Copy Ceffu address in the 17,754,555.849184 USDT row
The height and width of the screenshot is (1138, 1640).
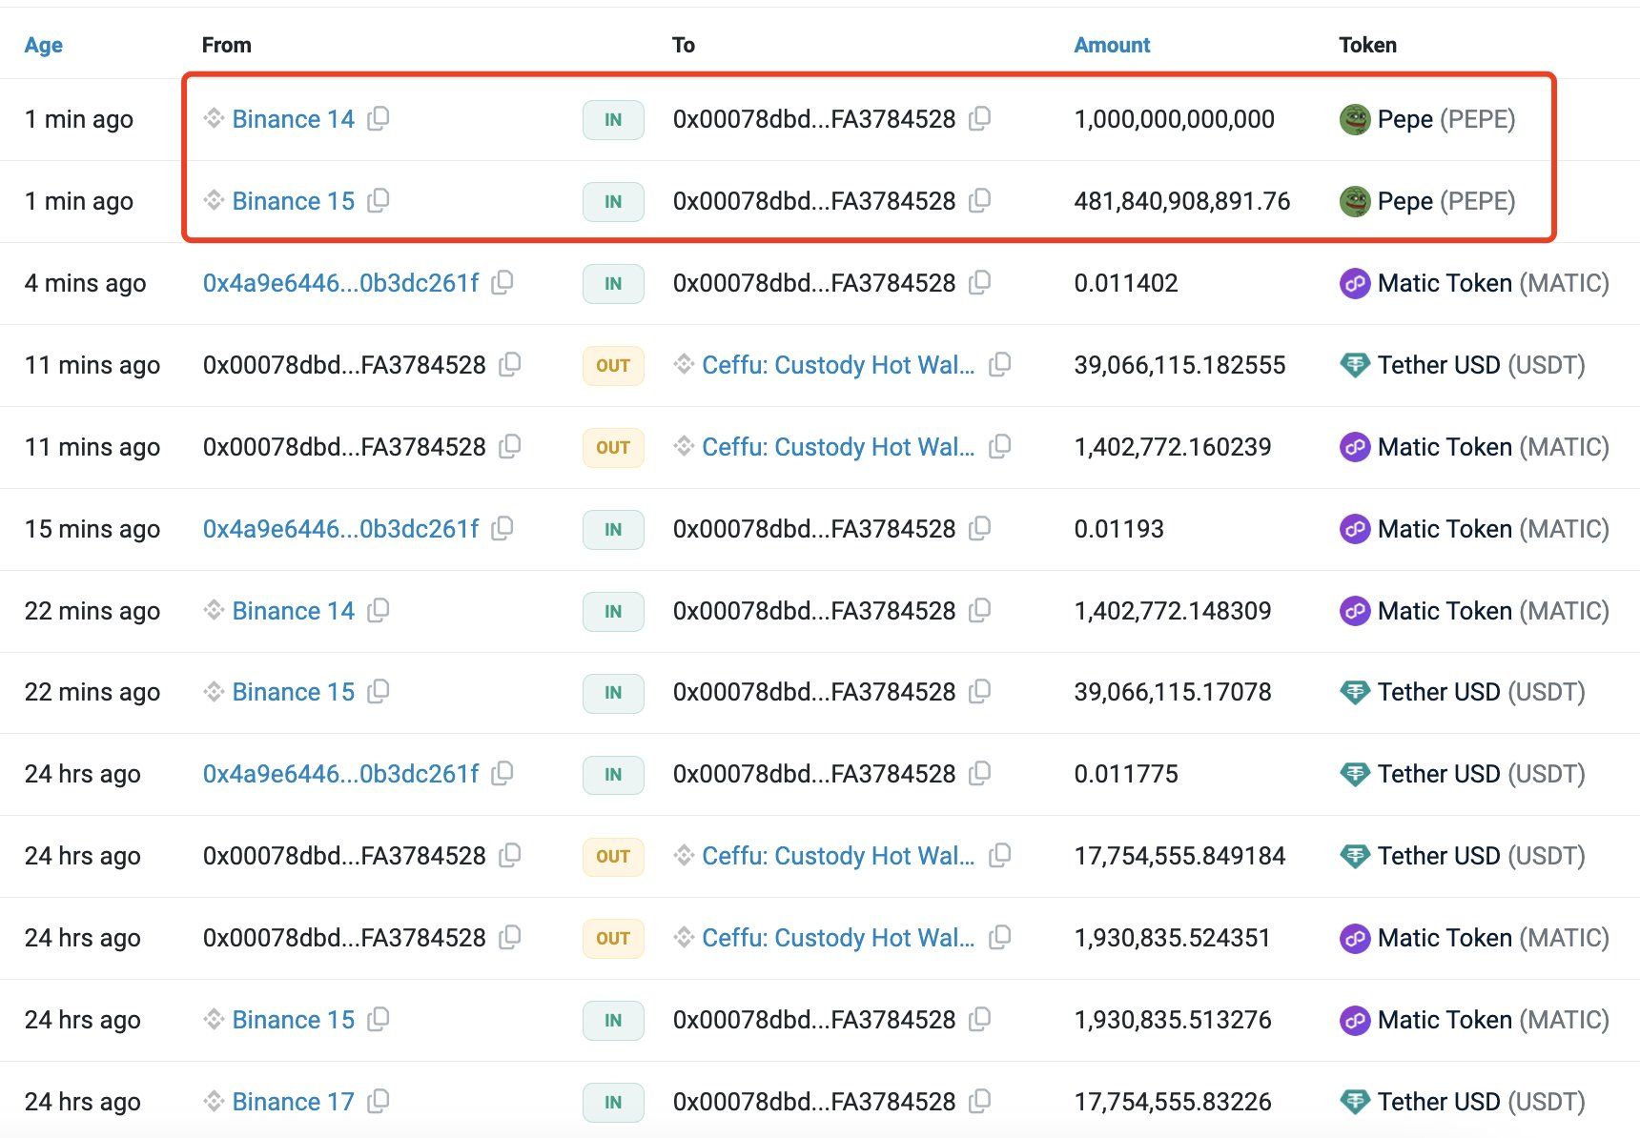(x=999, y=855)
